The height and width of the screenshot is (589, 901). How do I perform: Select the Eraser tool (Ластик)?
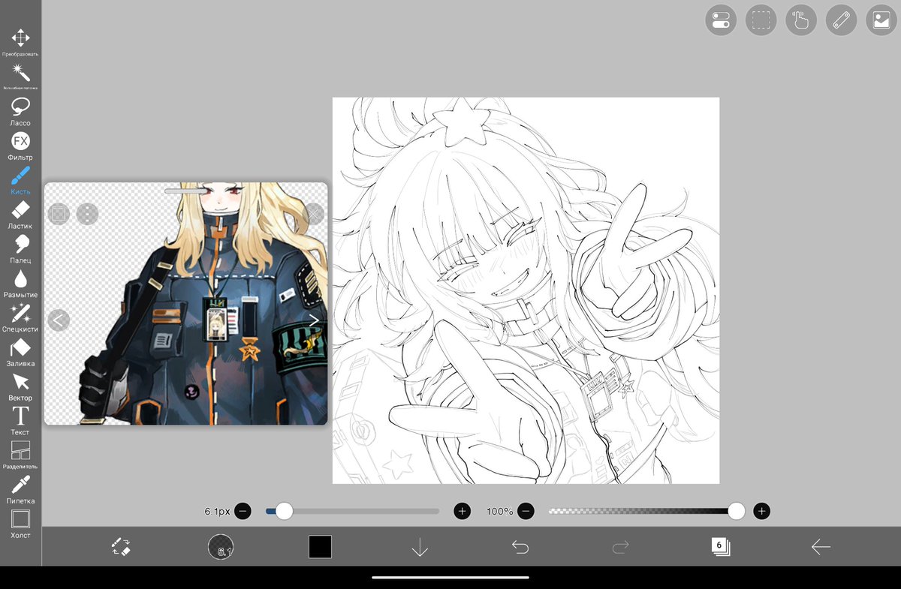click(x=20, y=215)
